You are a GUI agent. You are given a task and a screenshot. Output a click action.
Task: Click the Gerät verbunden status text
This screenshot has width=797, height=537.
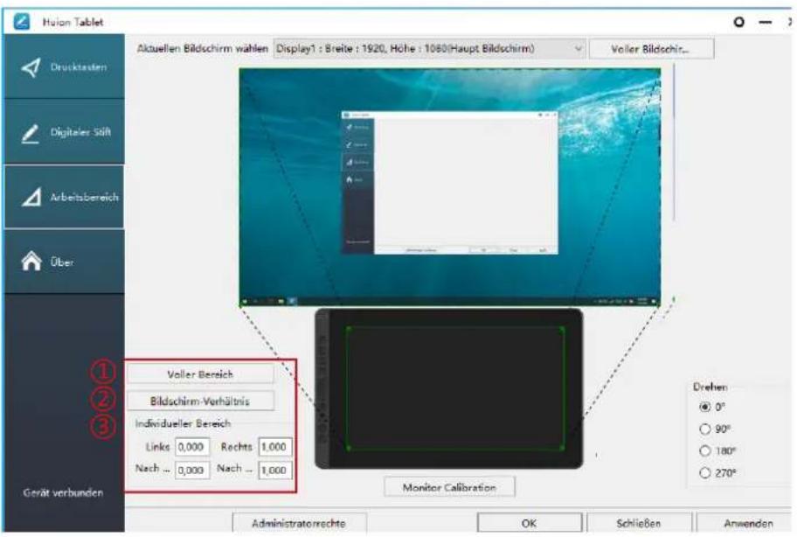[x=63, y=492]
